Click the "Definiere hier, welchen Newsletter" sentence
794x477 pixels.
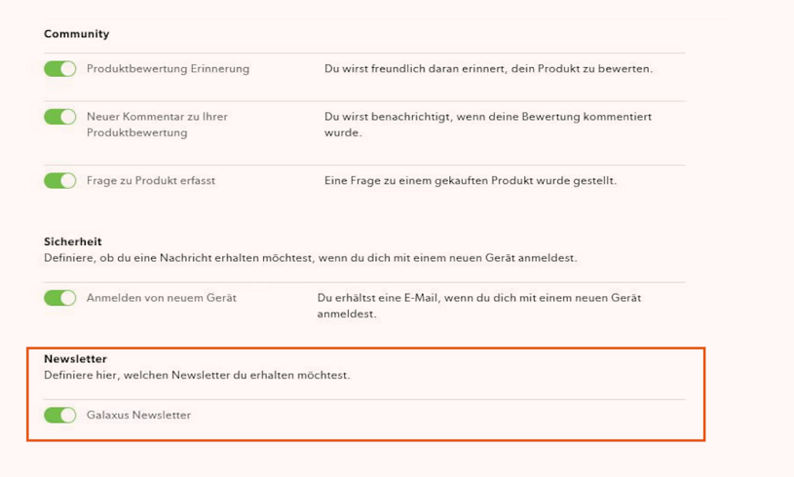(197, 376)
